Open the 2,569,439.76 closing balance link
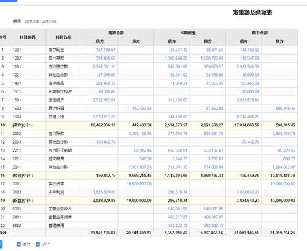Viewport: 307px width, 251px height. [284, 134]
